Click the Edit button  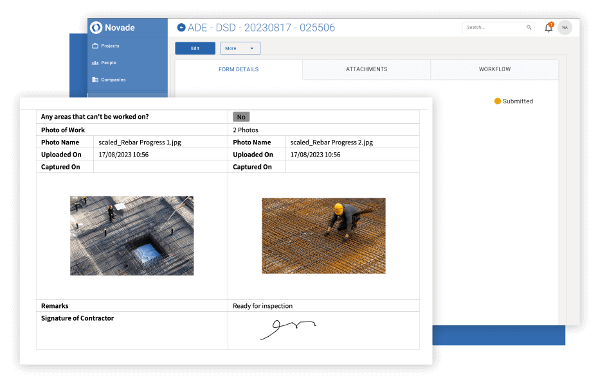coord(195,47)
